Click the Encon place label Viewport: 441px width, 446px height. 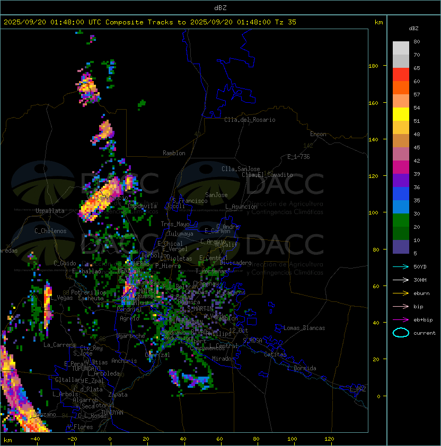tap(318, 134)
